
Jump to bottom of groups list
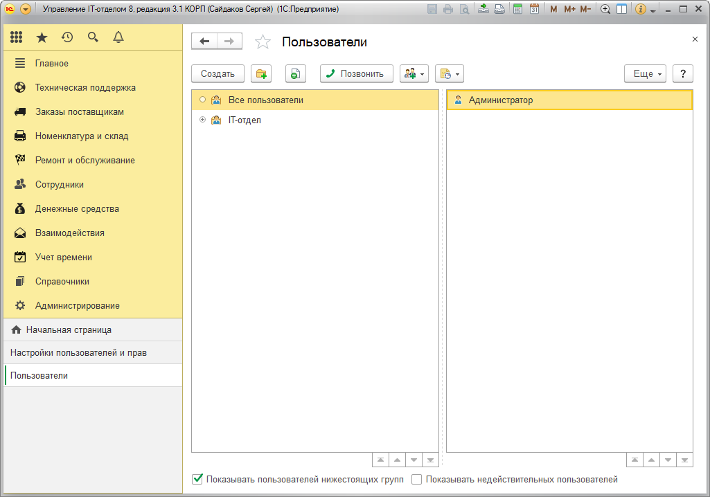pos(431,460)
